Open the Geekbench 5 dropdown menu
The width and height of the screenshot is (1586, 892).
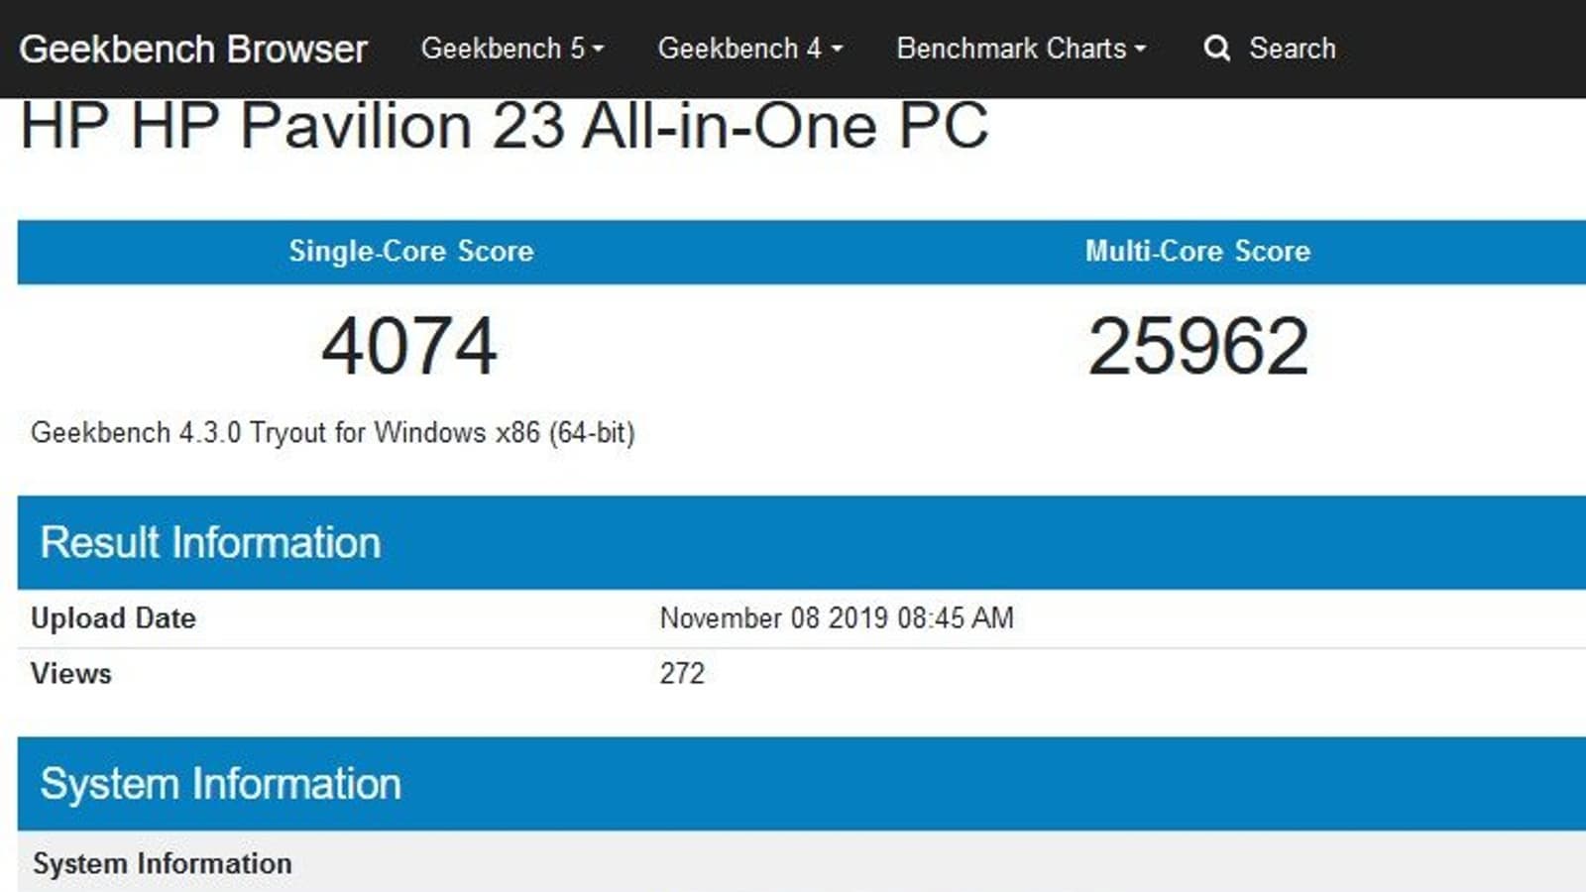[511, 49]
